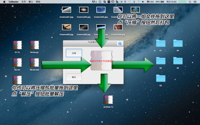200x125 pixels.
Task: Click the 98% battery indicator
Action: 160,2
